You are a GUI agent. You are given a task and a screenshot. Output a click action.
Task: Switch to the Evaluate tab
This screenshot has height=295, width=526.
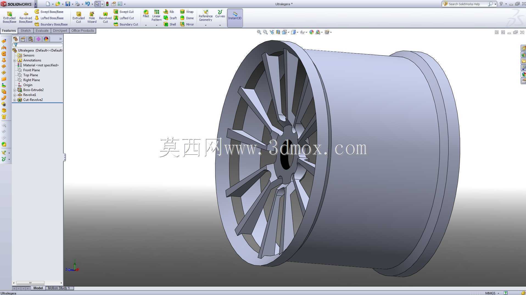[42, 31]
